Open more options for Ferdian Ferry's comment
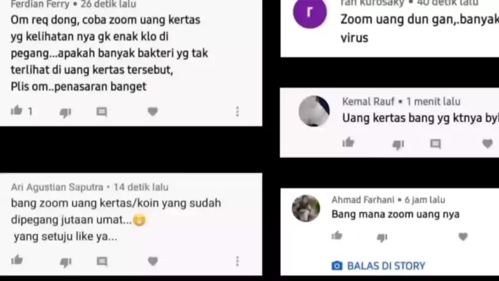This screenshot has width=499, height=281. [237, 111]
